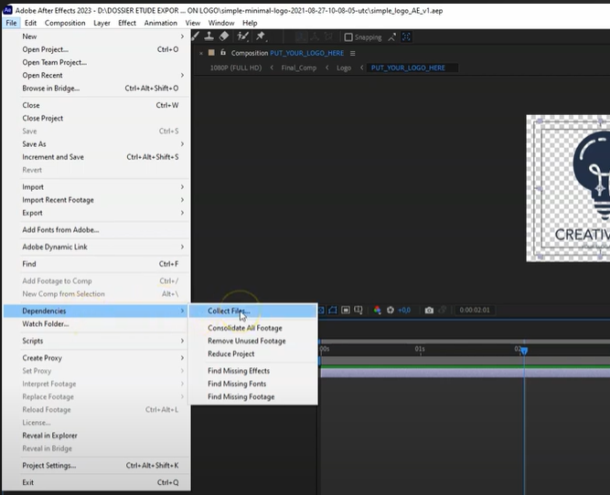
Task: Choose Collect Files from Dependencies submenu
Action: tap(228, 311)
